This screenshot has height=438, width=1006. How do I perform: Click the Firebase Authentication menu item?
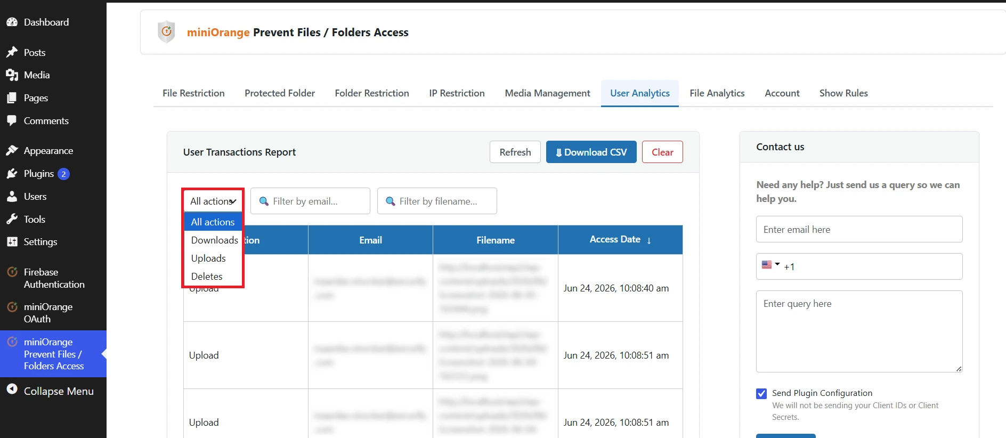[x=53, y=278]
